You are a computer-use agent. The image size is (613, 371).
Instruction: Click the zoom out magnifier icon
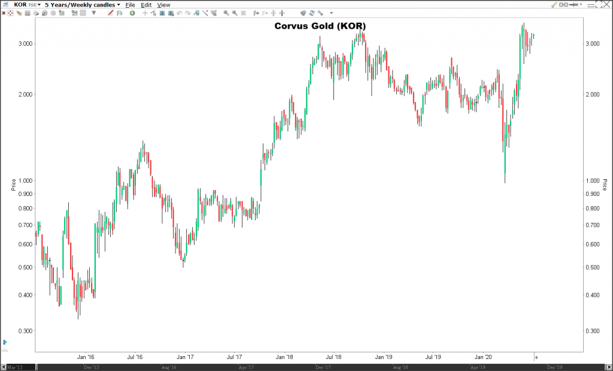coord(235,13)
